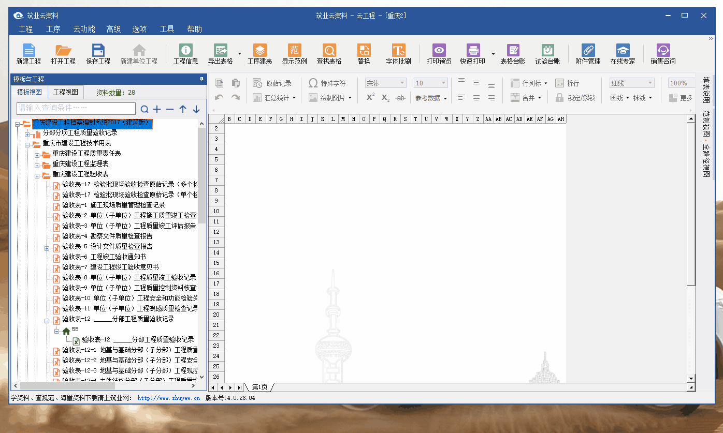Toggle strikethrough text formatting

pyautogui.click(x=400, y=98)
